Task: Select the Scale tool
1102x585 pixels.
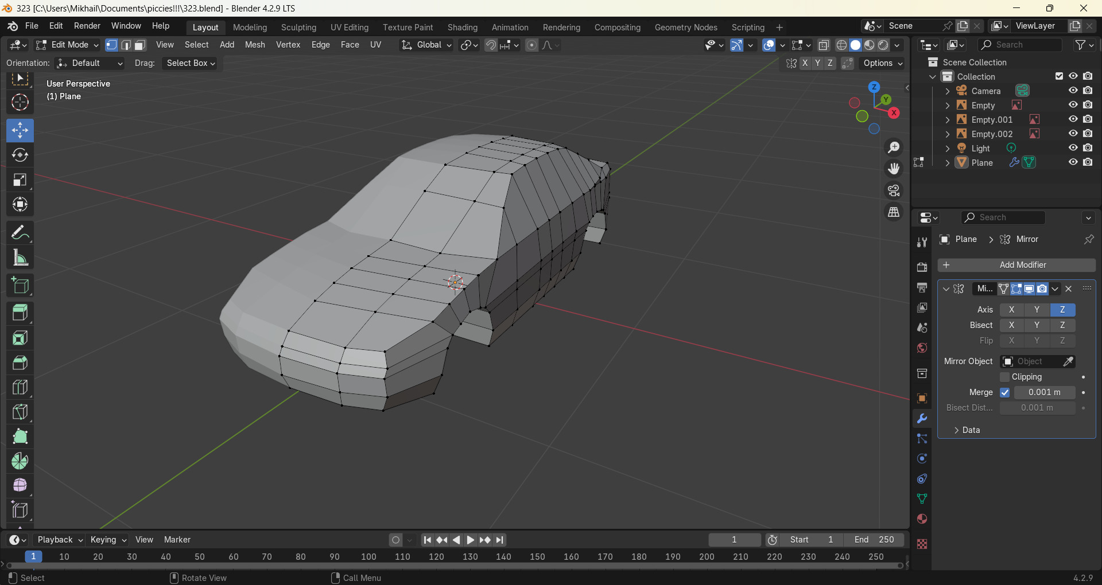Action: click(20, 180)
